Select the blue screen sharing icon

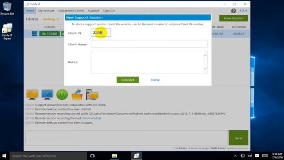pyautogui.click(x=47, y=94)
